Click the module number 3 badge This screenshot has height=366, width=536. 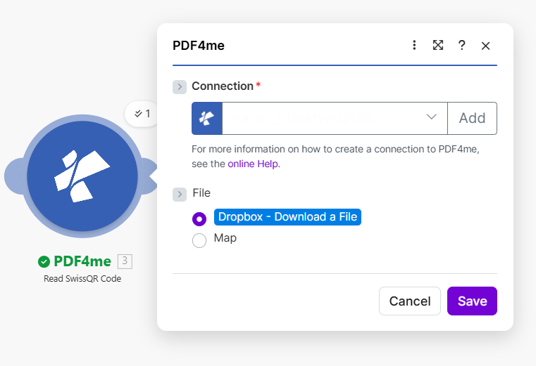click(x=125, y=261)
